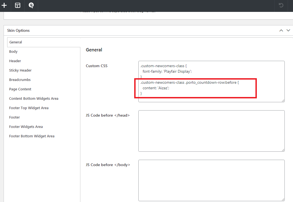Click the JS Code before </head> textarea
Viewport: 293px width, 202px height.
pyautogui.click(x=211, y=131)
